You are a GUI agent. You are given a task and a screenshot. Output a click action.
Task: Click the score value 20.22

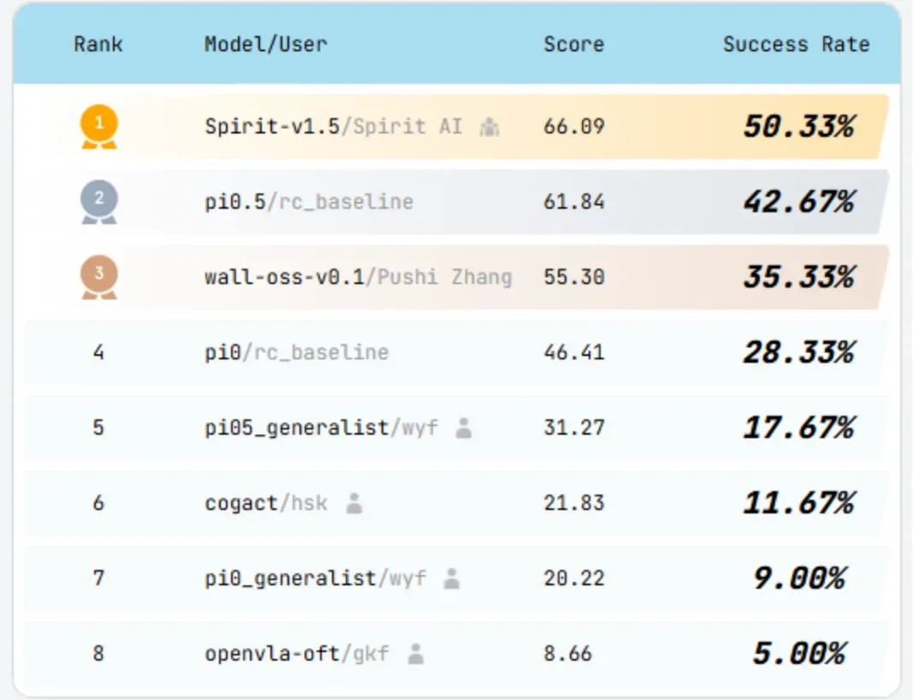point(574,578)
